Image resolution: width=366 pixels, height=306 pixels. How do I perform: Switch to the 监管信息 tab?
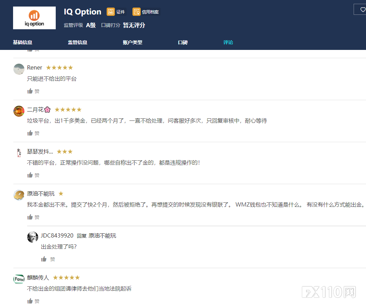click(77, 42)
